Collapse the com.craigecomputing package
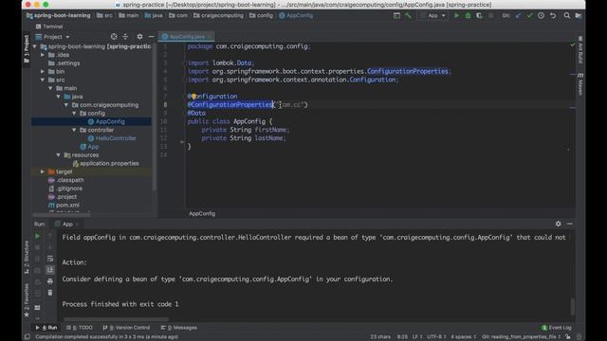This screenshot has height=341, width=607. coord(66,105)
